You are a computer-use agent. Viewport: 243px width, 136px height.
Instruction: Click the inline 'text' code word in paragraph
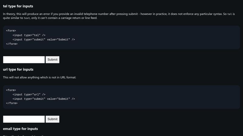(x=27, y=18)
